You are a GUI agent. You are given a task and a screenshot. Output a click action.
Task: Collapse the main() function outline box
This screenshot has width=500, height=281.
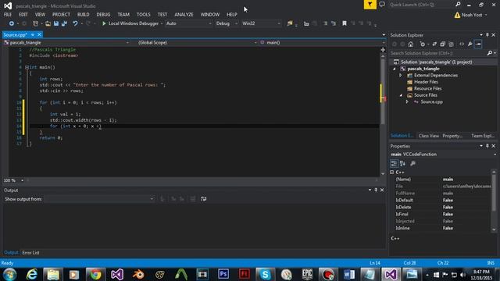[27, 67]
